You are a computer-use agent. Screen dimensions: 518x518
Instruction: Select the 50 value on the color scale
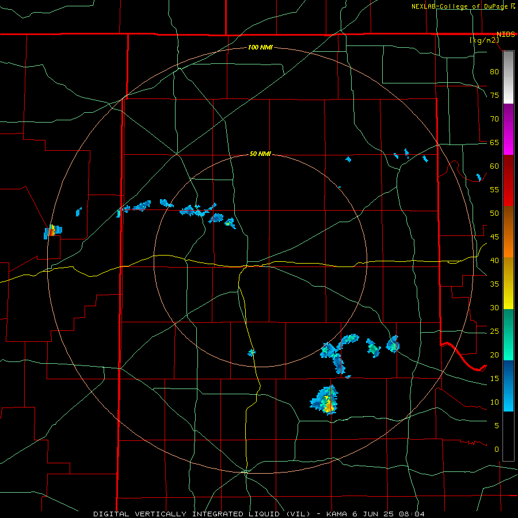[x=494, y=213]
